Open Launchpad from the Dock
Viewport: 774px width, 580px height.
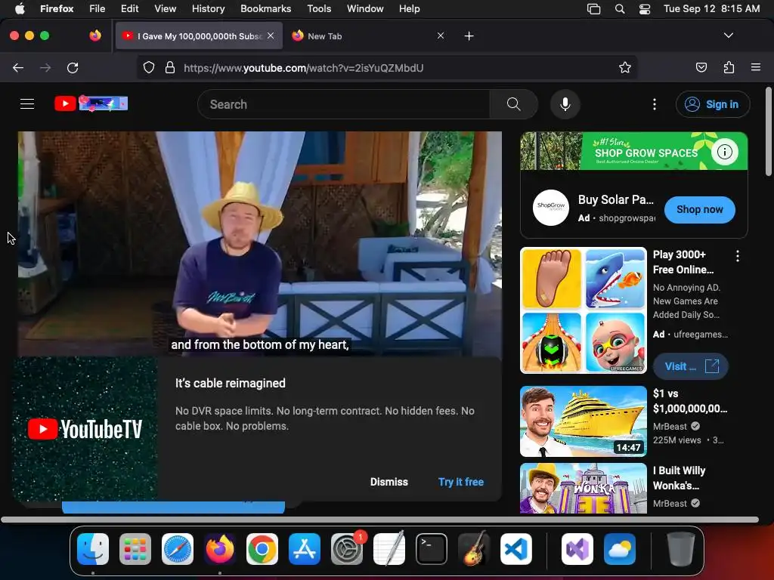click(x=135, y=549)
